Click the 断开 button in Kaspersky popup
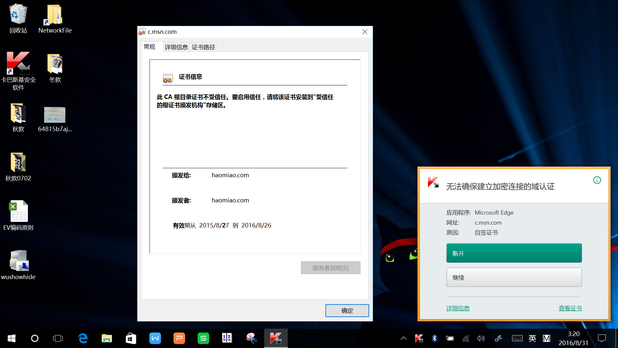The height and width of the screenshot is (348, 618). tap(514, 253)
